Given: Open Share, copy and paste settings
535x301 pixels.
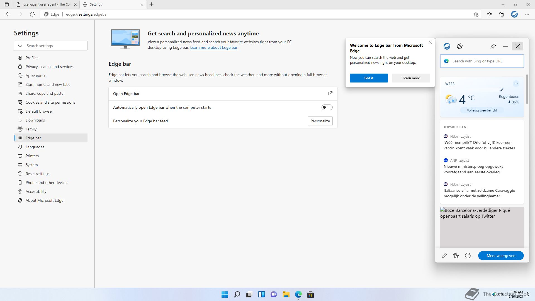Looking at the screenshot, I should pos(51,93).
